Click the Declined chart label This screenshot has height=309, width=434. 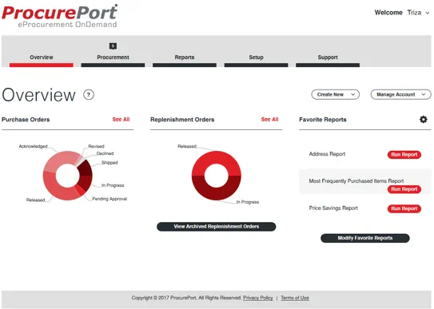[x=105, y=153]
